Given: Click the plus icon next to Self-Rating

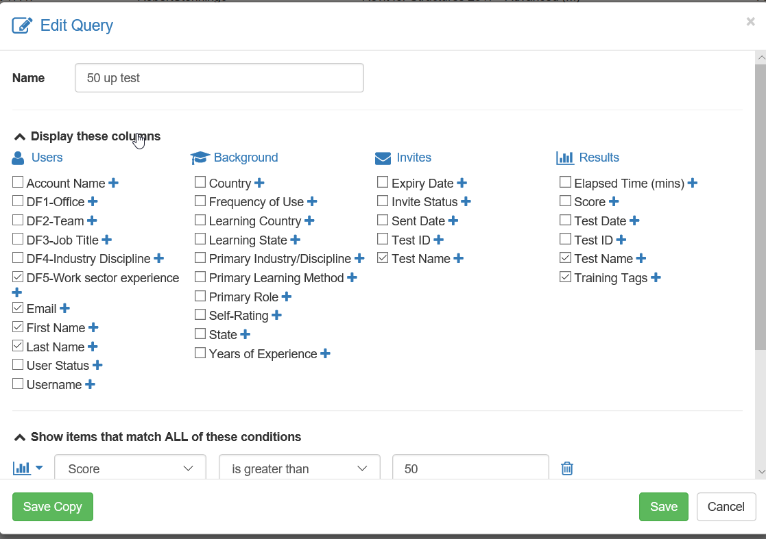Looking at the screenshot, I should click(276, 315).
